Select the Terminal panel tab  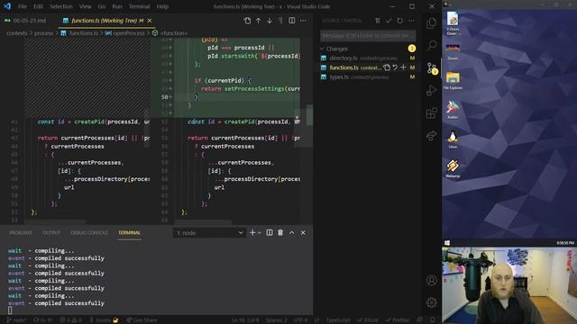(x=129, y=232)
